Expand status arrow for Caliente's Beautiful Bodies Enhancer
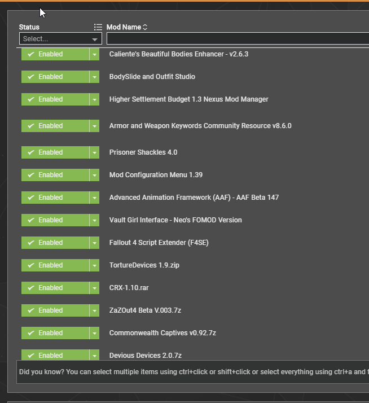Screen dimensions: 369x403 pos(94,54)
